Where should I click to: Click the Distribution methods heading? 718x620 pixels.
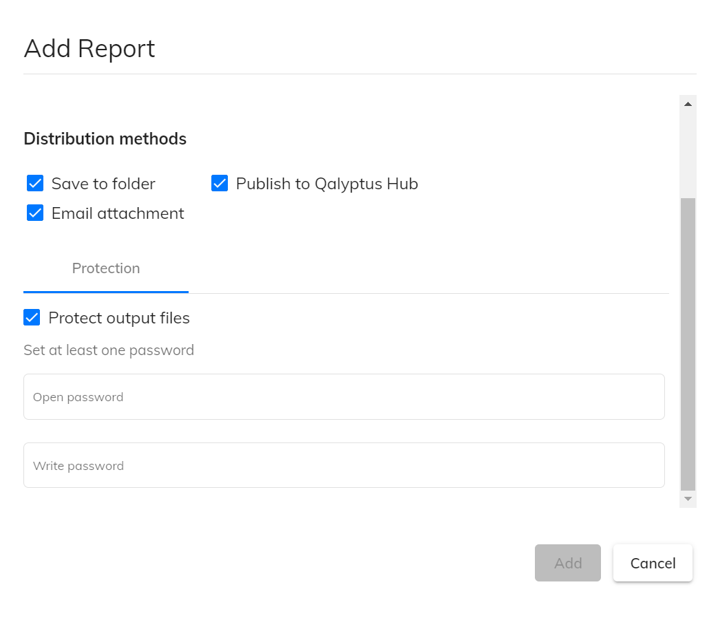105,138
